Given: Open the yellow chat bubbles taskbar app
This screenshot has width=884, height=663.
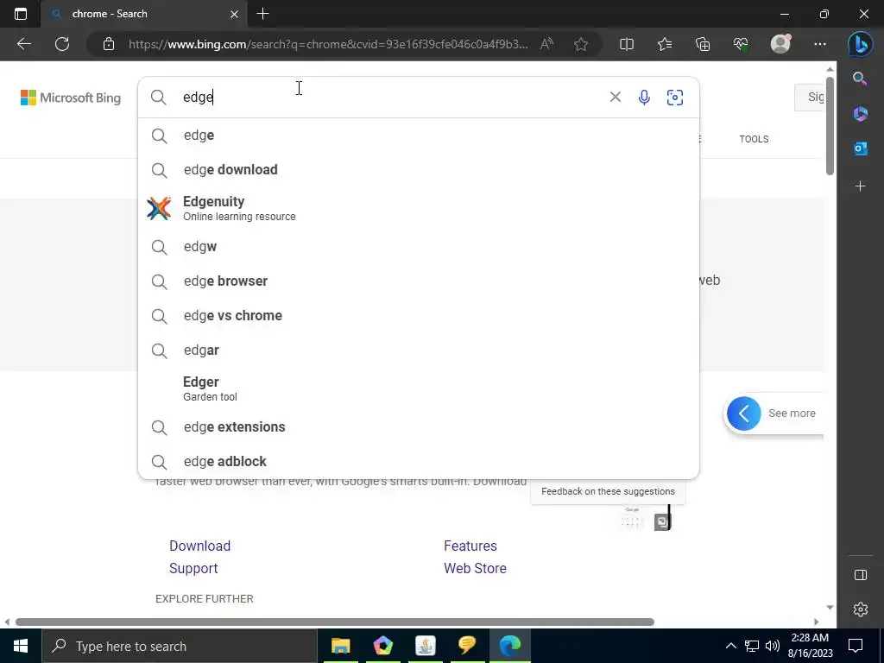Looking at the screenshot, I should tap(467, 646).
